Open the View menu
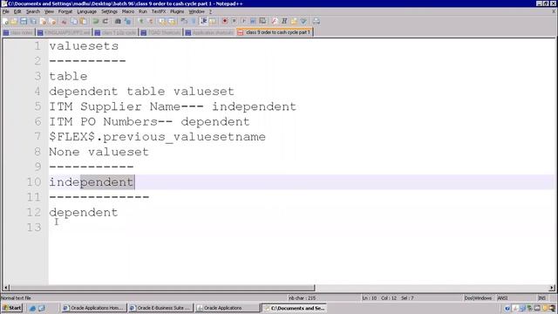The height and width of the screenshot is (314, 558). click(x=49, y=11)
